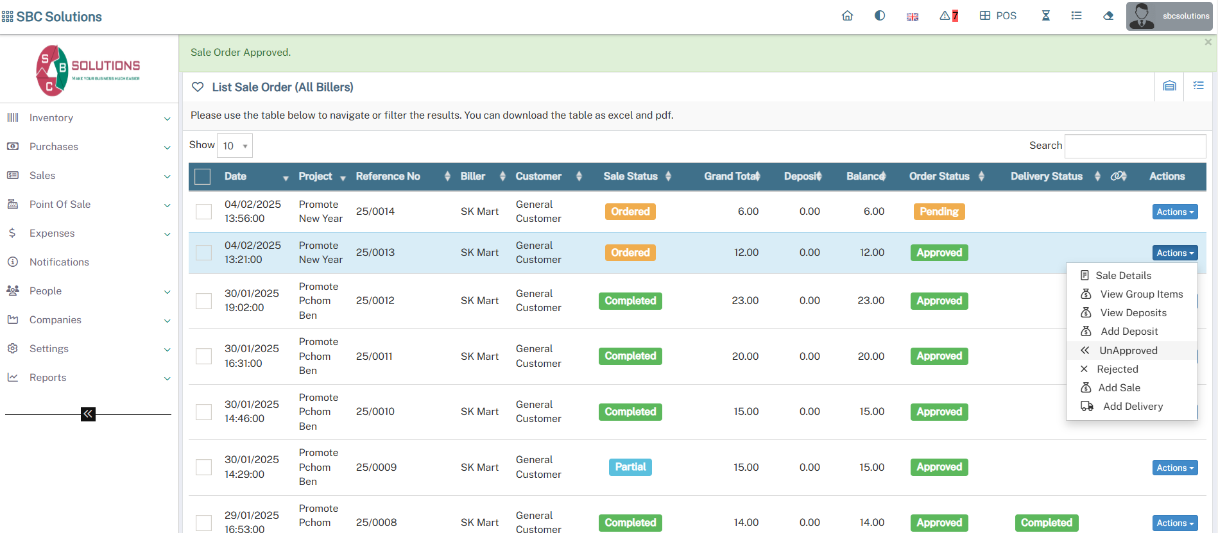The width and height of the screenshot is (1218, 533).
Task: Tick the checkbox for order 25/0012
Action: 203,301
